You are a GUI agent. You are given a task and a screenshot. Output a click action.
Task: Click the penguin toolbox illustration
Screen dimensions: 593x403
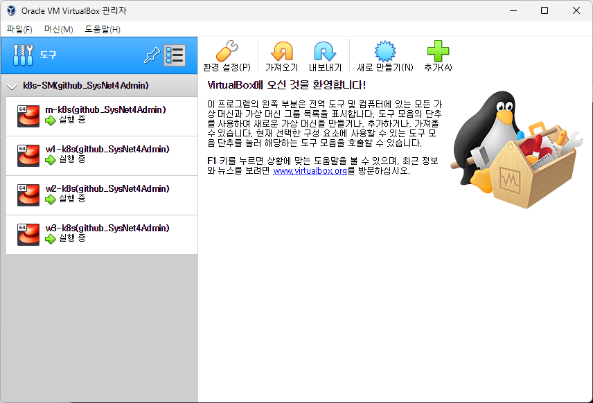click(x=517, y=150)
